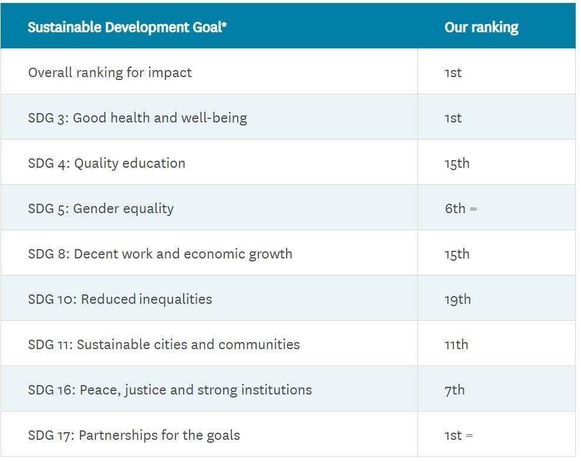Screen dimensions: 581x461
Task: Select SDG 4: Quality education text
Action: (x=107, y=163)
